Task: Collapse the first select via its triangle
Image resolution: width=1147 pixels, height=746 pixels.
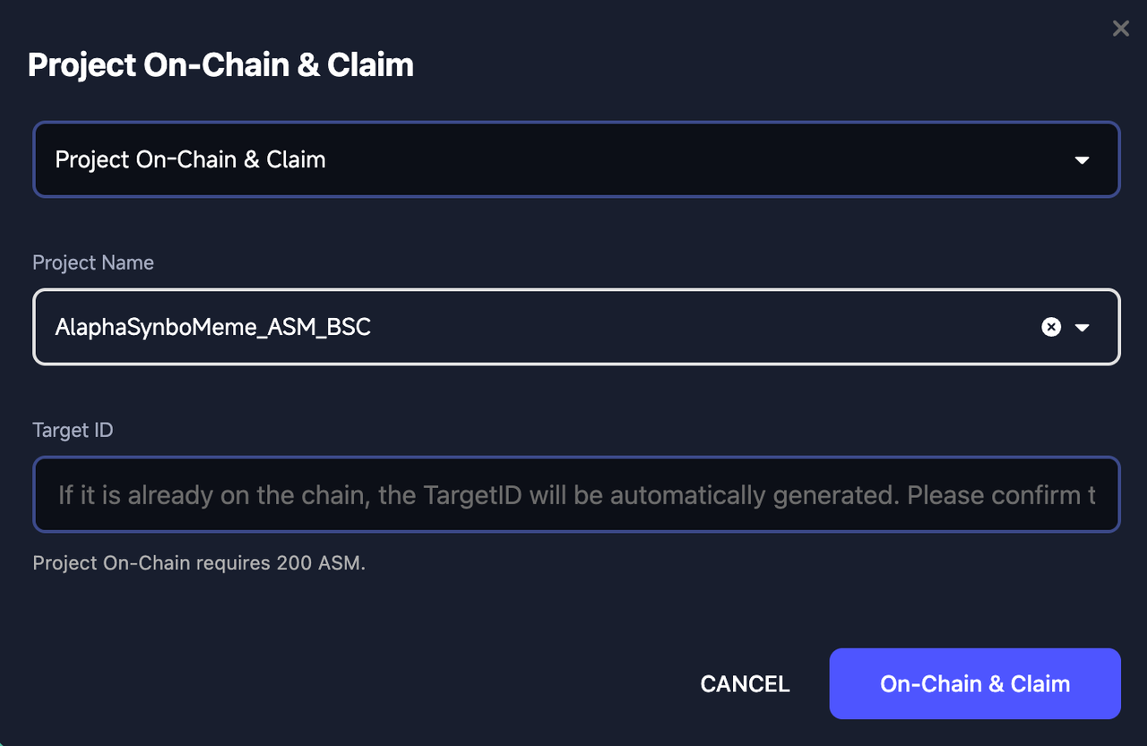Action: 1082,160
